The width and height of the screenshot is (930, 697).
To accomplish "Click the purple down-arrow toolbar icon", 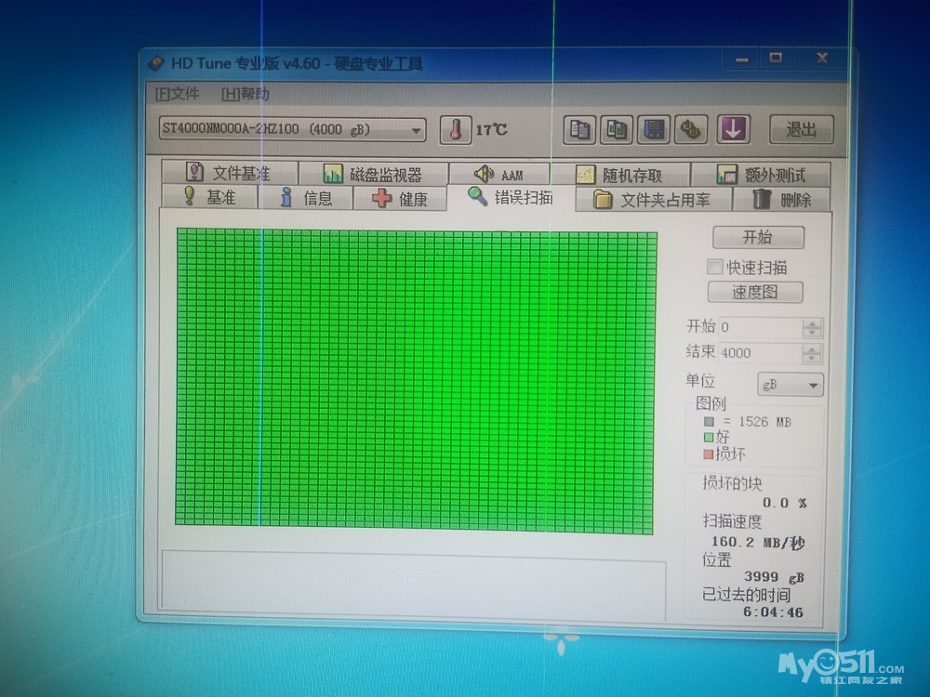I will [733, 129].
